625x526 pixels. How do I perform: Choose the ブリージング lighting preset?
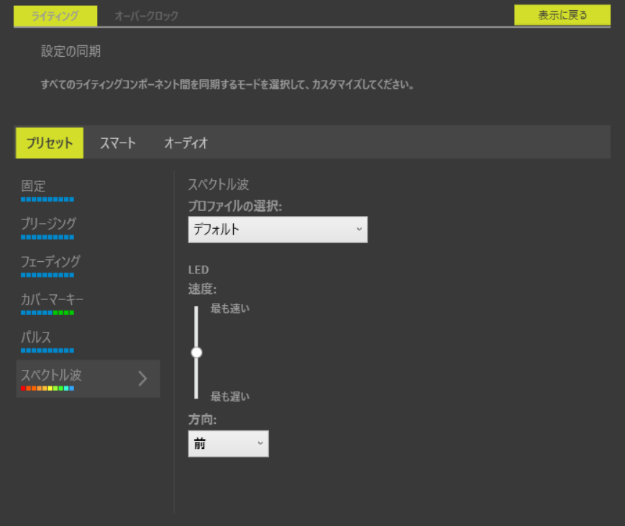88,228
